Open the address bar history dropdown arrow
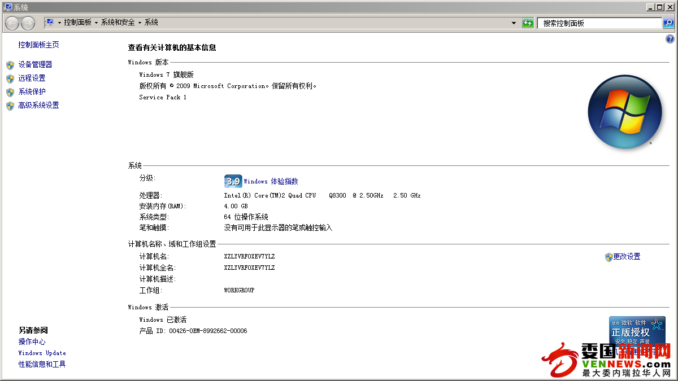Viewport: 678px width, 381px height. tap(514, 23)
